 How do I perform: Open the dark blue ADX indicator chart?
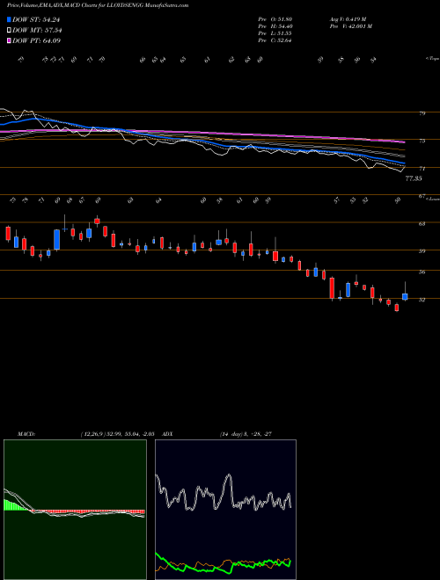tap(225, 510)
